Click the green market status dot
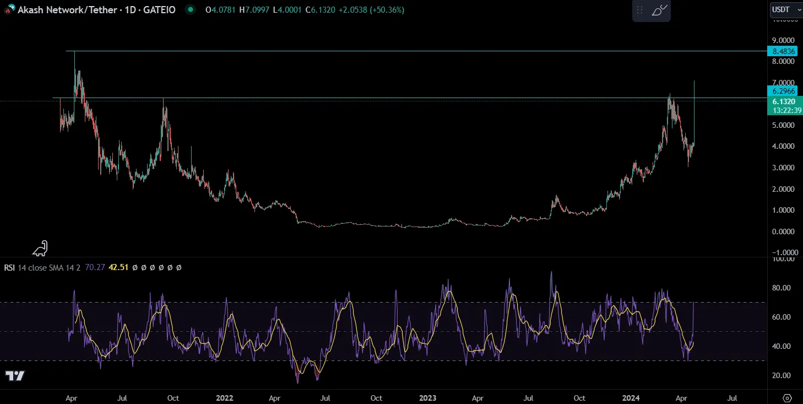Viewport: 803px width, 404px height. pyautogui.click(x=190, y=9)
